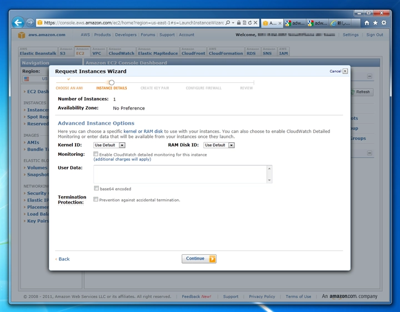Screen dimensions: 400x312
Task: Click the browser forward arrow button
Action: [30, 23]
